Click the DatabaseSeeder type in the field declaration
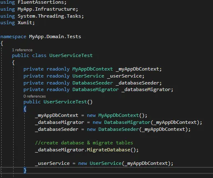Screen dimensions: 213x178 point(93,83)
